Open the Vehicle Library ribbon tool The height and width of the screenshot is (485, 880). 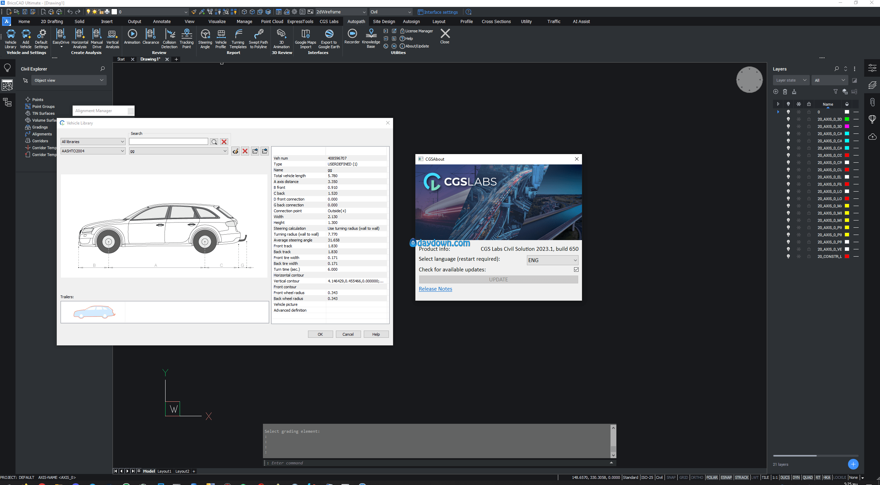(x=10, y=38)
